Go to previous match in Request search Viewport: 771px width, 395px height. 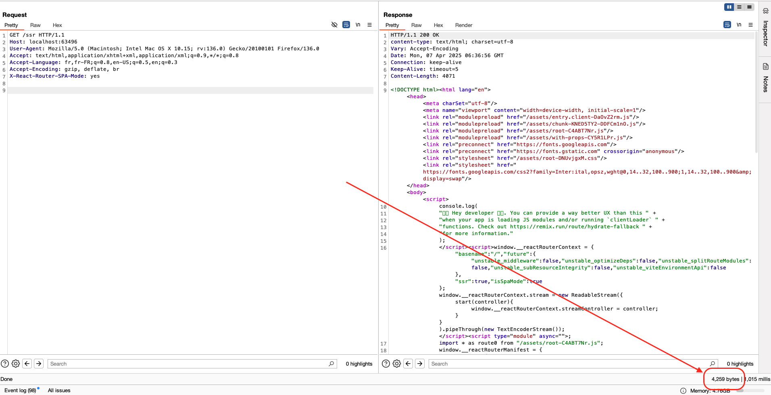(x=27, y=364)
